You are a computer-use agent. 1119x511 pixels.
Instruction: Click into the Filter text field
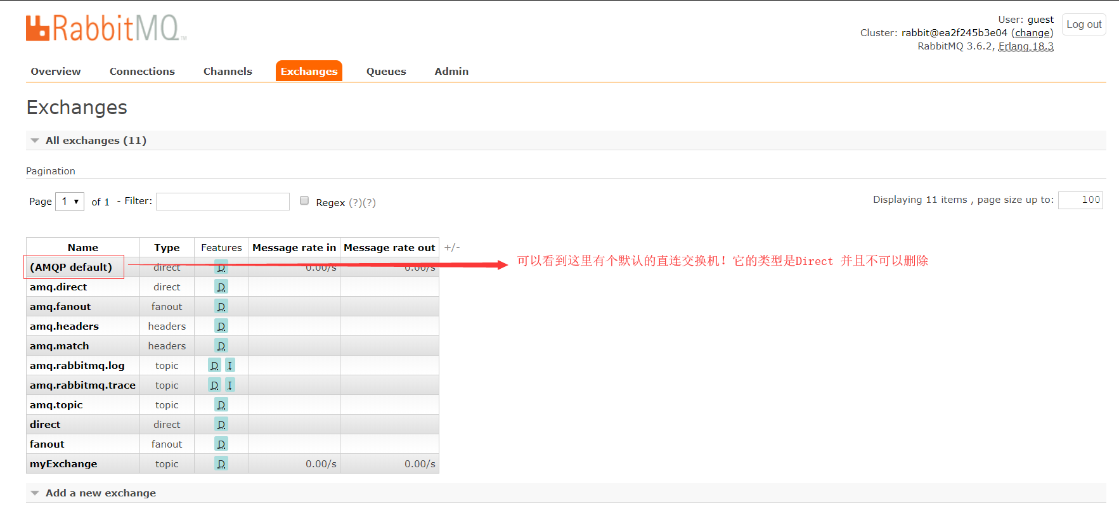click(223, 202)
